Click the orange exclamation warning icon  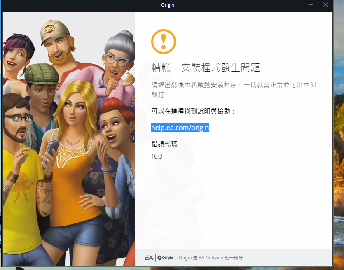(x=164, y=42)
